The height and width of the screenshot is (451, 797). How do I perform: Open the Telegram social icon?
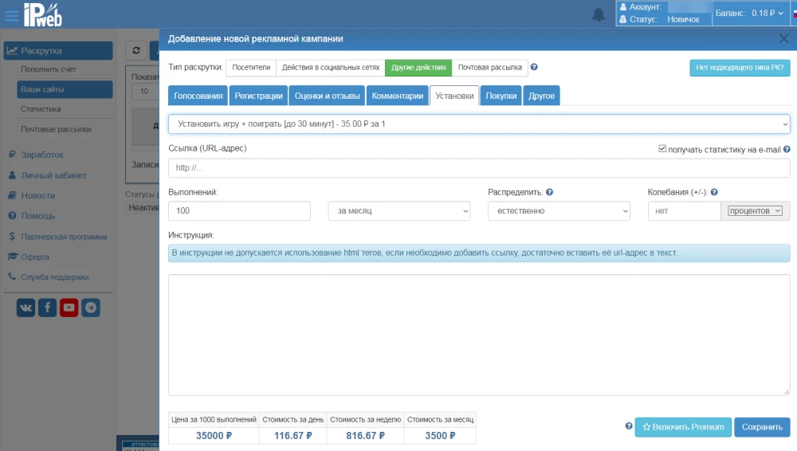click(x=91, y=308)
